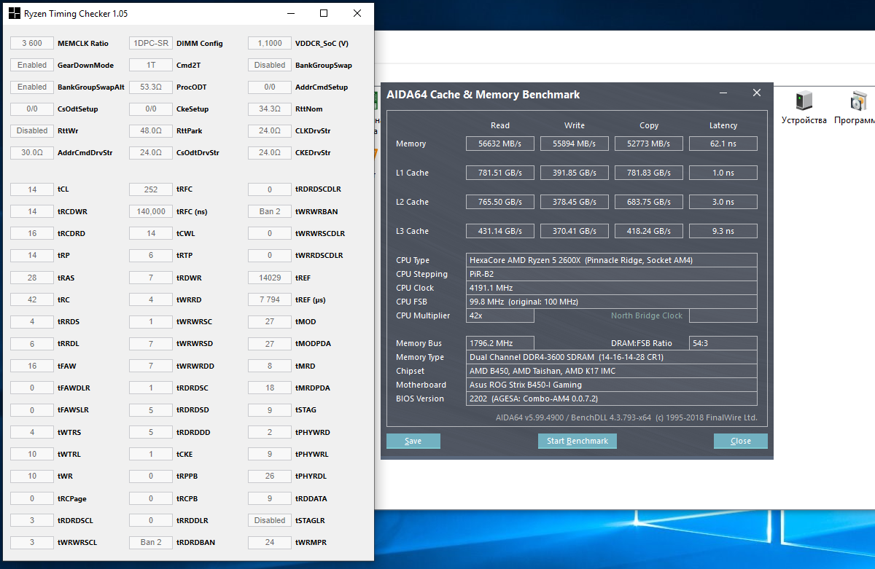Click the L1 Cache Read 781.51 GB/s value
Screen dimensions: 875x569
point(500,173)
